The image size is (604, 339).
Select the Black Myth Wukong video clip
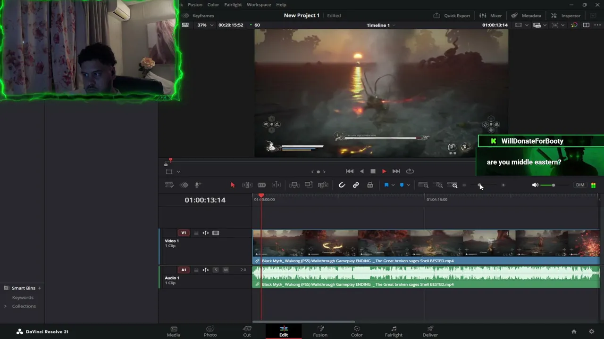(x=426, y=246)
